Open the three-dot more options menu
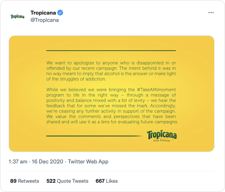 tap(211, 13)
